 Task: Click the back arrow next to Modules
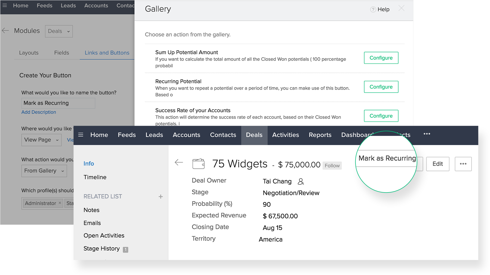tap(5, 31)
